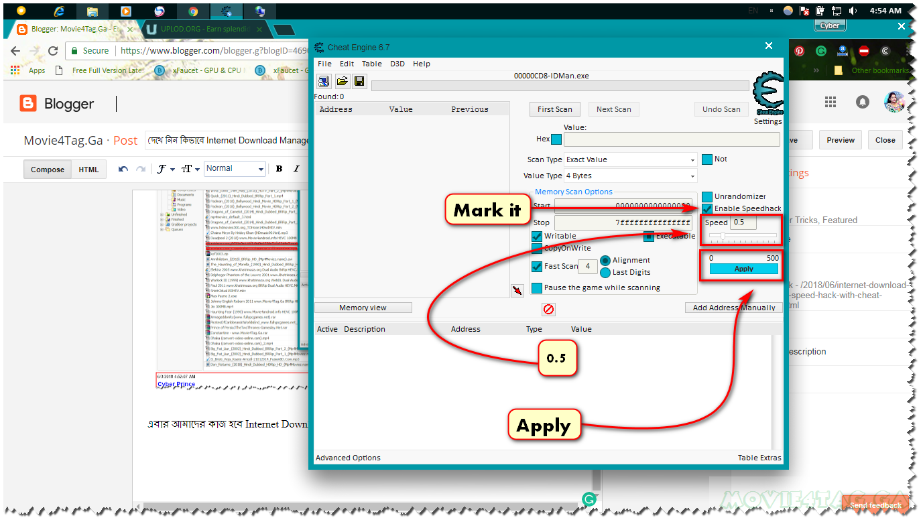Enable Pause the game while scanning

537,288
